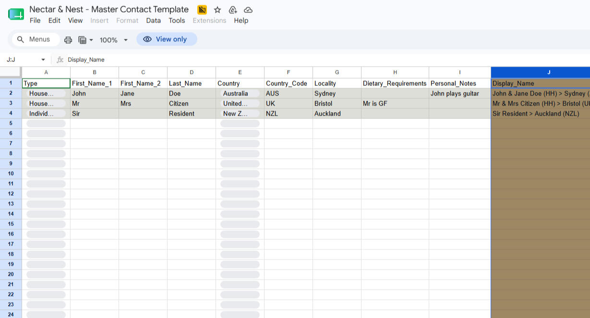The image size is (590, 318).
Task: Click the Locality header cell
Action: click(x=337, y=83)
